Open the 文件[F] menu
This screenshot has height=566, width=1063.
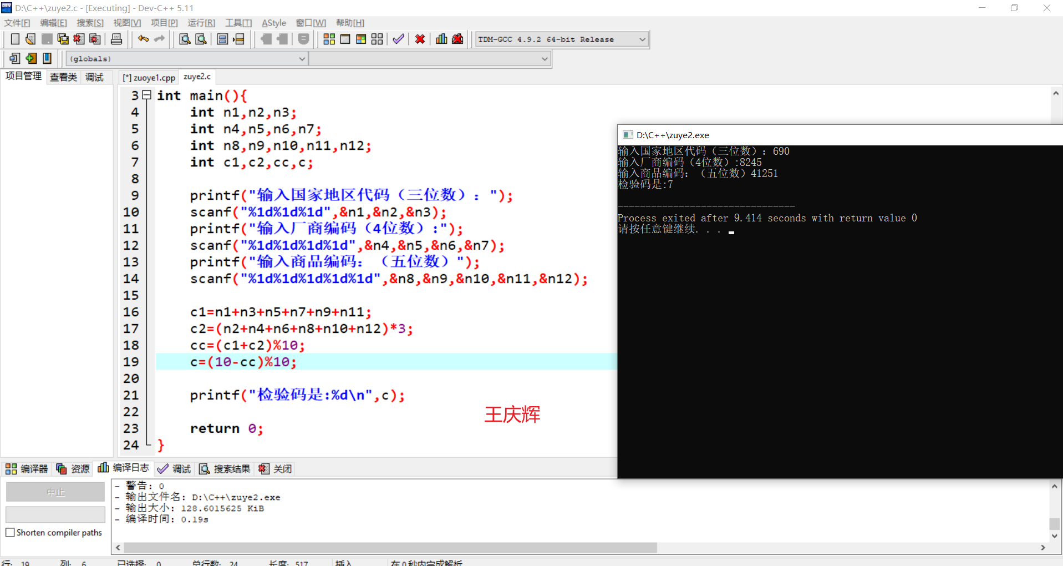(17, 23)
